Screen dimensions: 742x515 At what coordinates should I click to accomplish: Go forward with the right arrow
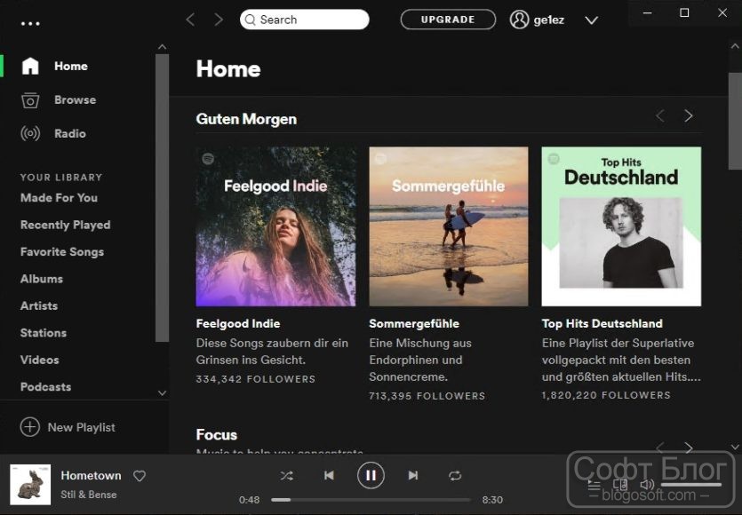click(x=218, y=20)
